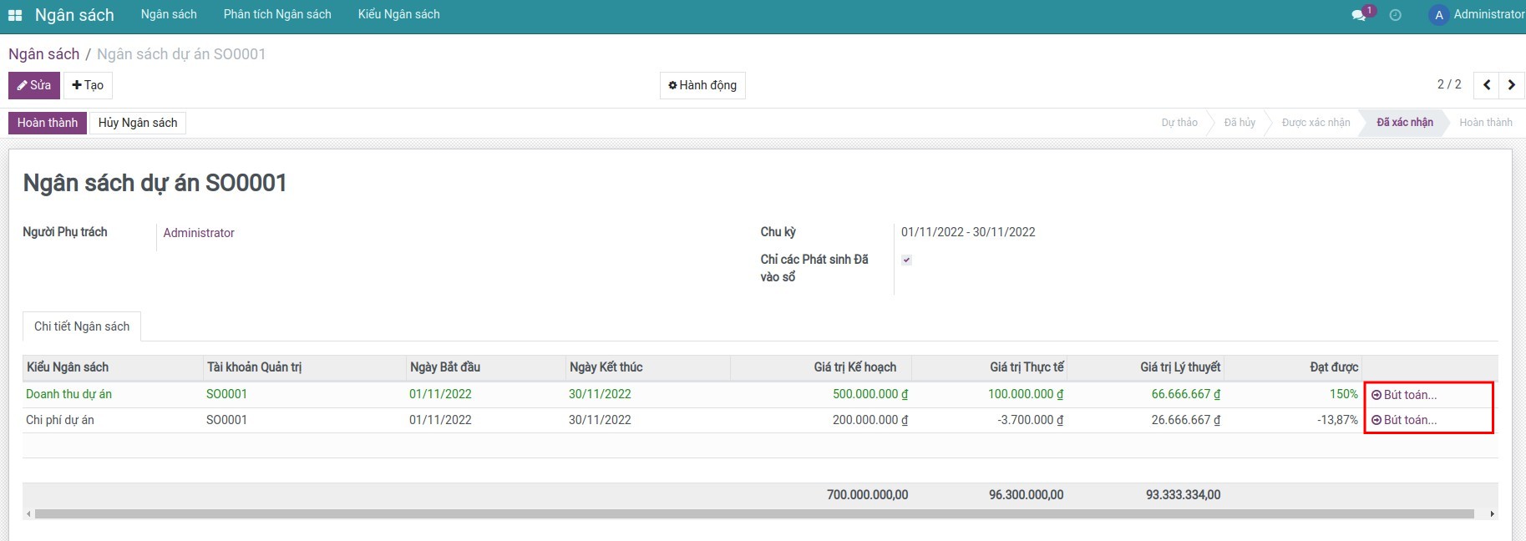Click the horizontal scrollbar below the table
Viewport: 1526px width, 541px height.
pyautogui.click(x=752, y=514)
